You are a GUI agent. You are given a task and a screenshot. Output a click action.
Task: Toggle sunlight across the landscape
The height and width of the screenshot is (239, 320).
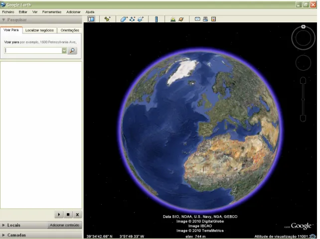coord(173,19)
